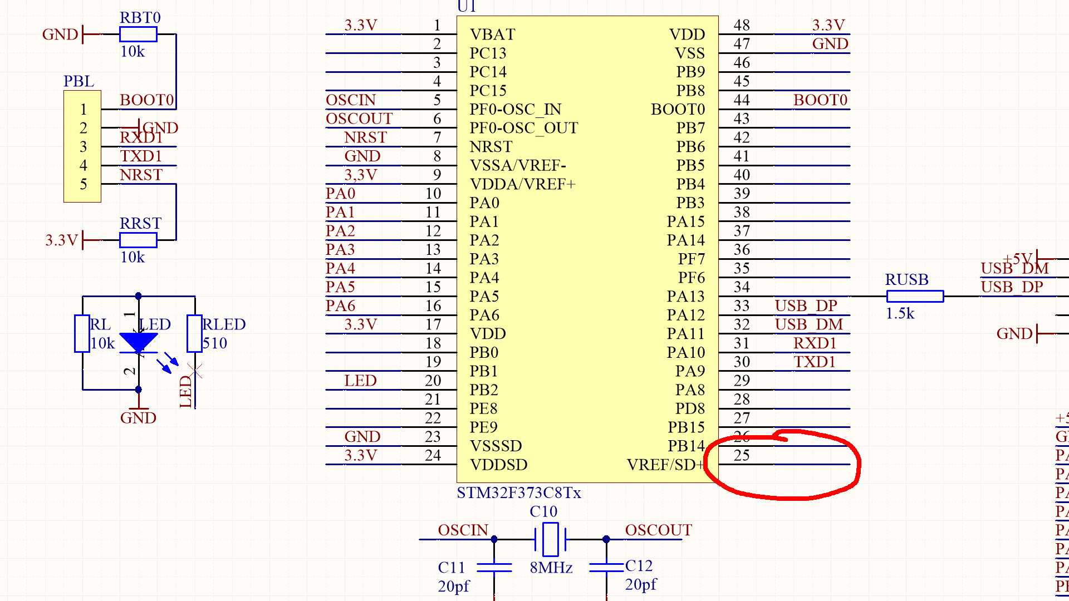
Task: Click the TXD1 net label on pin 30
Action: tap(815, 362)
